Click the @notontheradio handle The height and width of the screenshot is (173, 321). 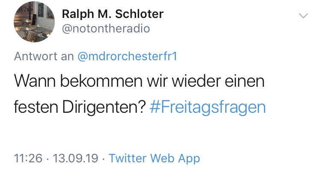click(x=106, y=29)
